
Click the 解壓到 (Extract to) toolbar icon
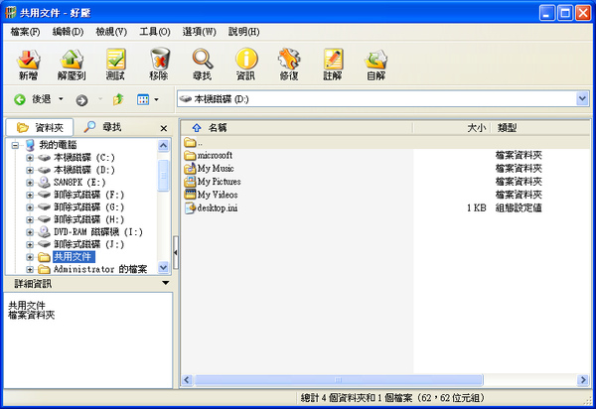(x=72, y=65)
